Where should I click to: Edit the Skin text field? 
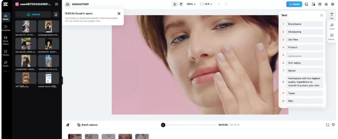pos(305,101)
